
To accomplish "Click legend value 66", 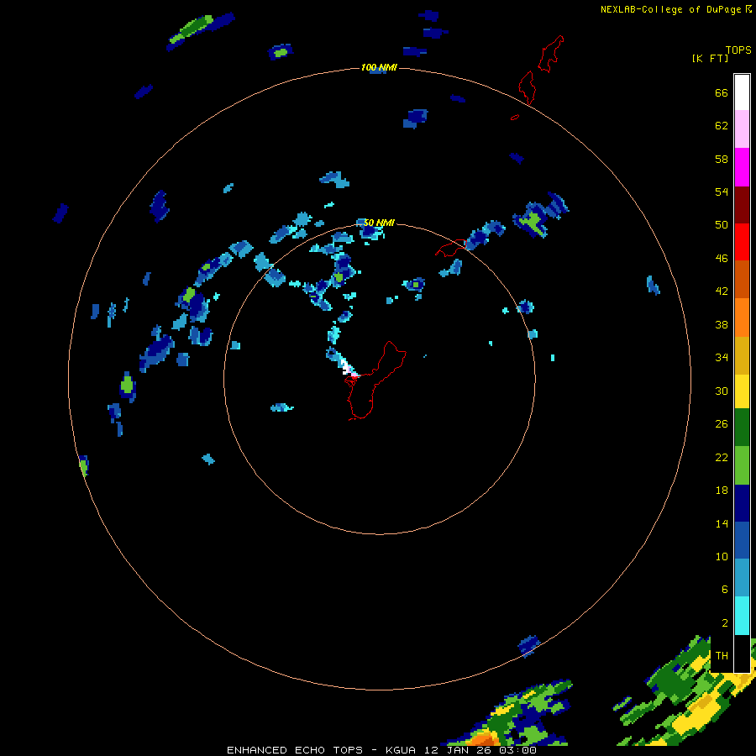I will pos(722,92).
